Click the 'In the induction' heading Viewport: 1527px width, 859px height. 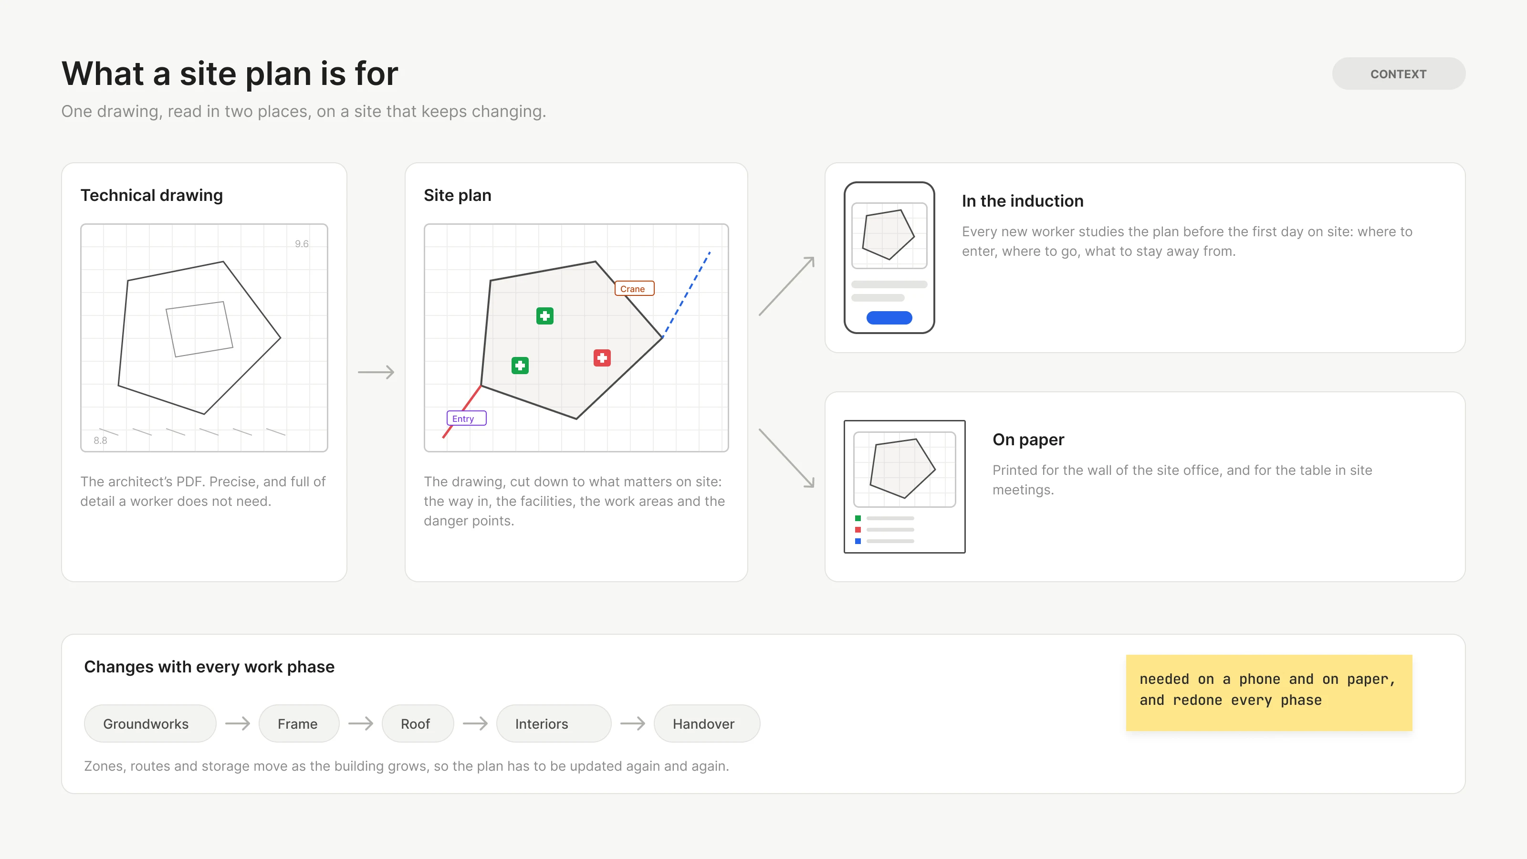(x=1023, y=201)
